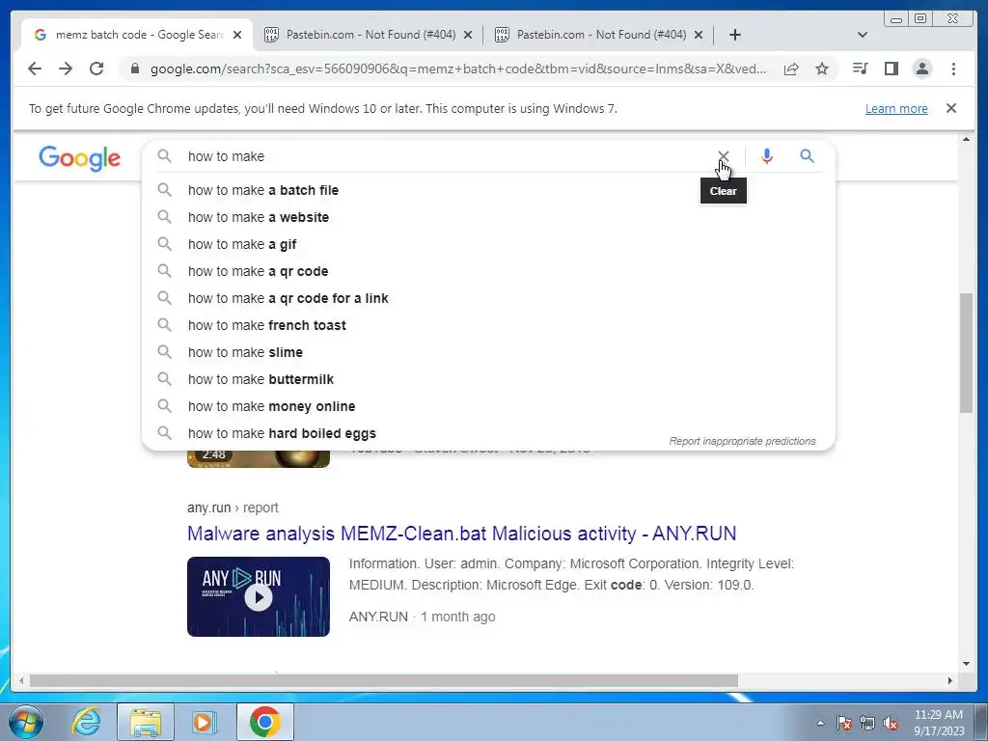988x741 pixels.
Task: Play the ANY.RUN video thumbnail
Action: click(x=259, y=596)
